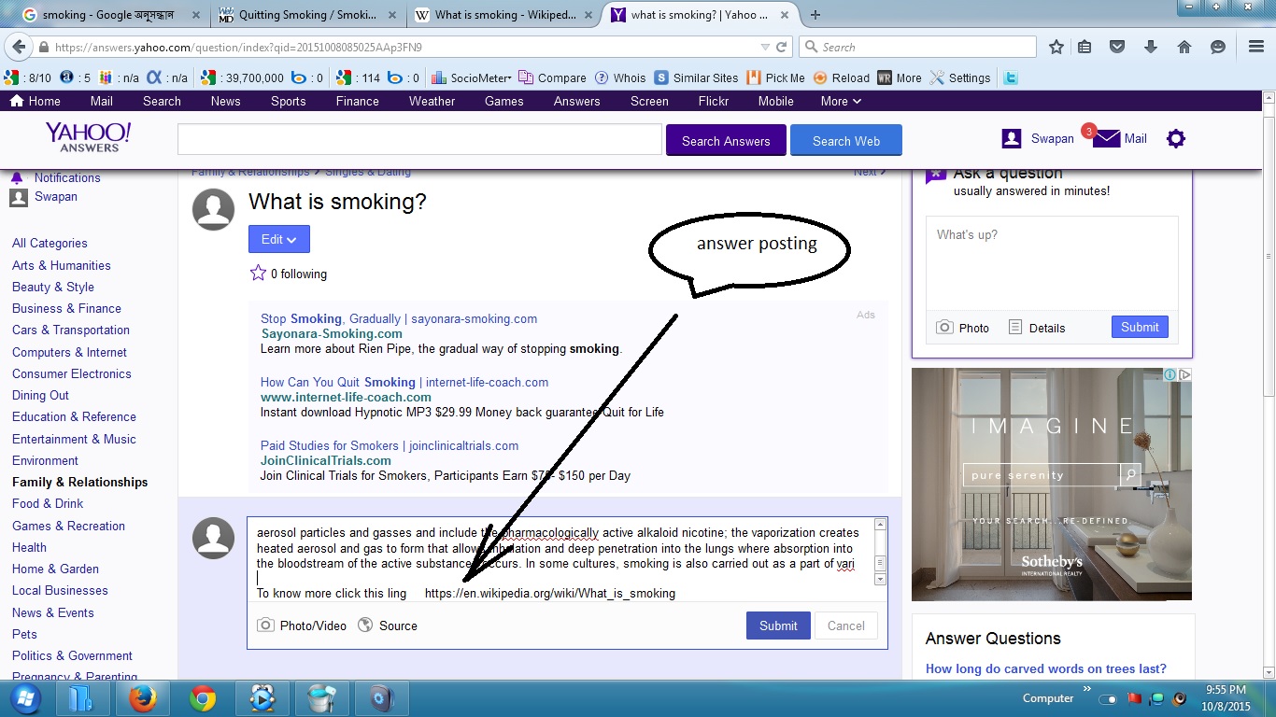Click the Yahoo Answers search input field

(x=419, y=140)
